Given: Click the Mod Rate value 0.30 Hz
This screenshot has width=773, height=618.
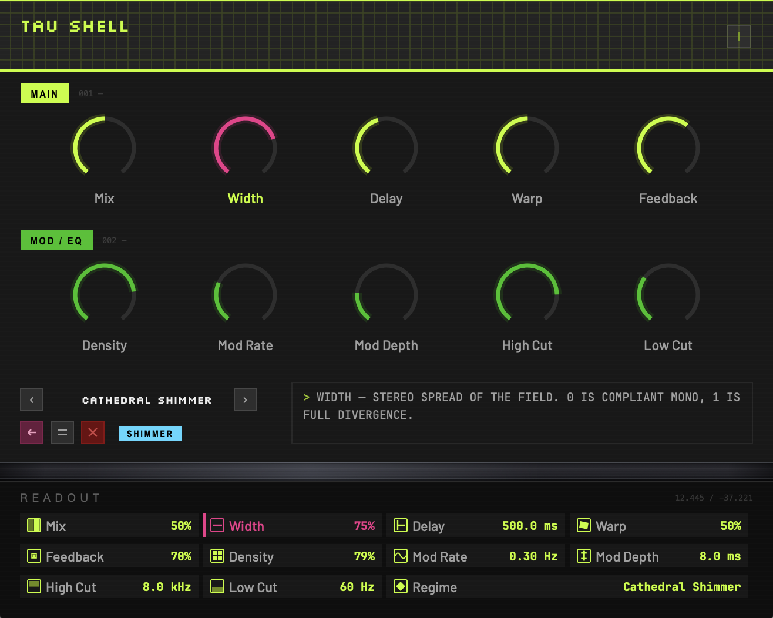Looking at the screenshot, I should tap(533, 556).
